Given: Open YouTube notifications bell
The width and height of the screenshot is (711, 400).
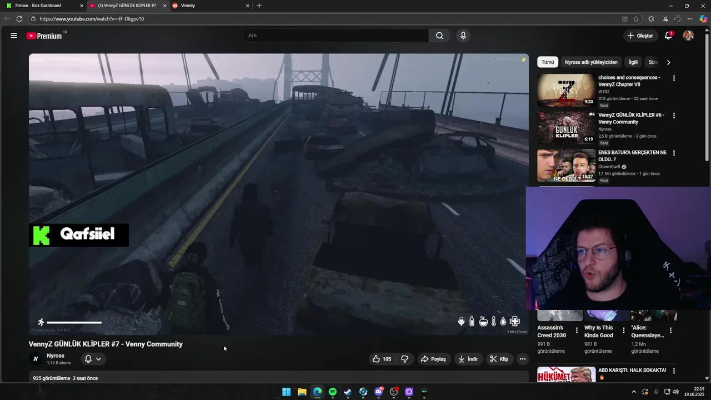Looking at the screenshot, I should click(669, 36).
